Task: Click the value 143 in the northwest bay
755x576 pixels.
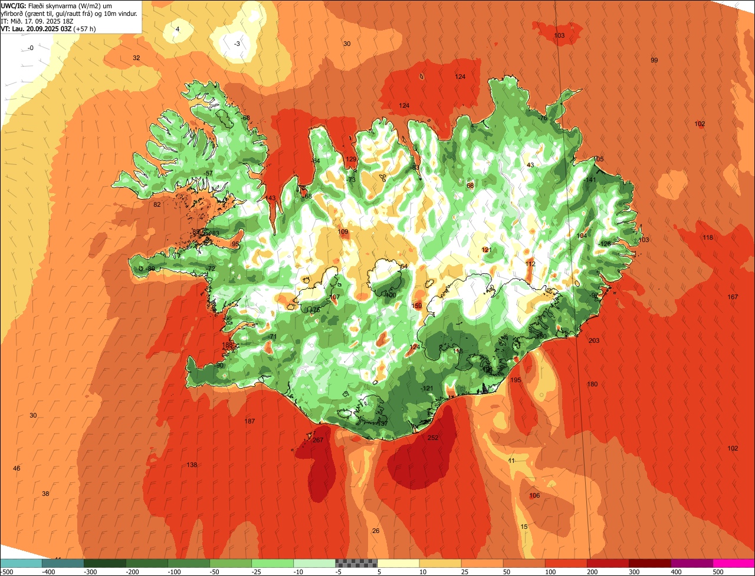Action: tap(270, 198)
